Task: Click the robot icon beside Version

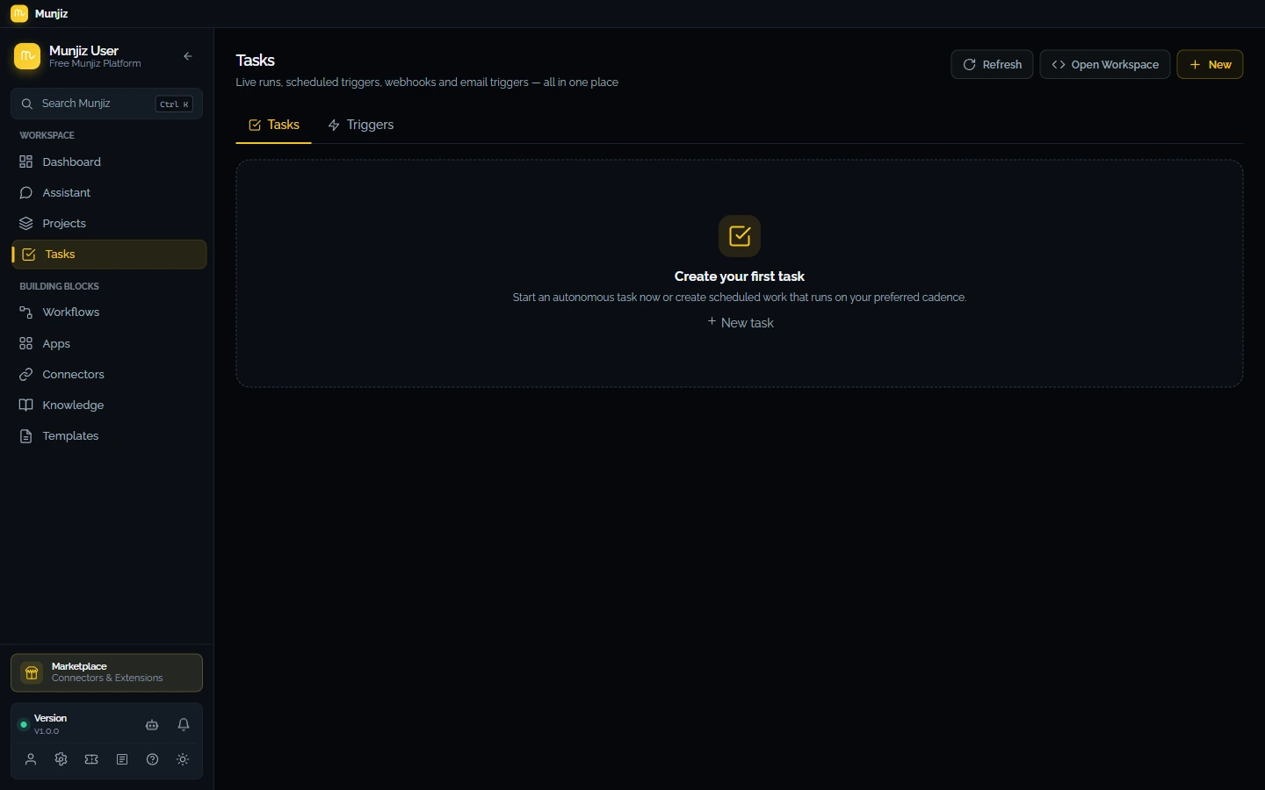Action: (x=152, y=724)
